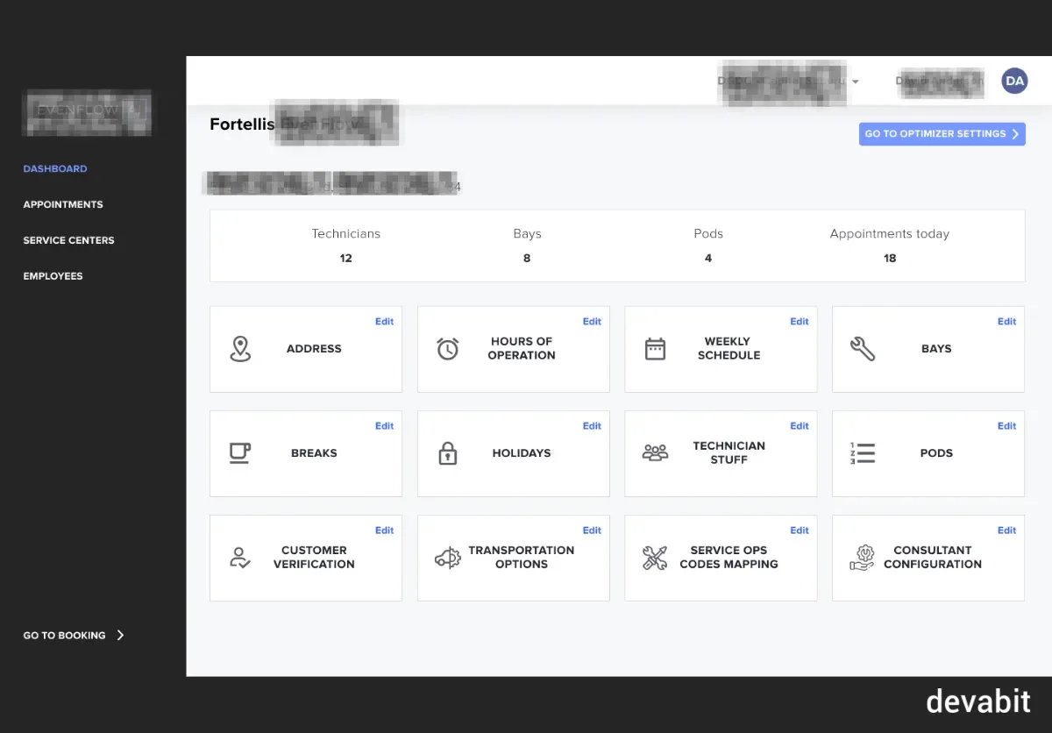Edit the Bays card
1052x733 pixels.
(1006, 322)
